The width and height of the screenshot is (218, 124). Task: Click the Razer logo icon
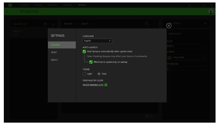pos(10,5)
